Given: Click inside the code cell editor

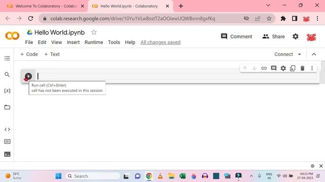Looking at the screenshot, I should click(177, 76).
